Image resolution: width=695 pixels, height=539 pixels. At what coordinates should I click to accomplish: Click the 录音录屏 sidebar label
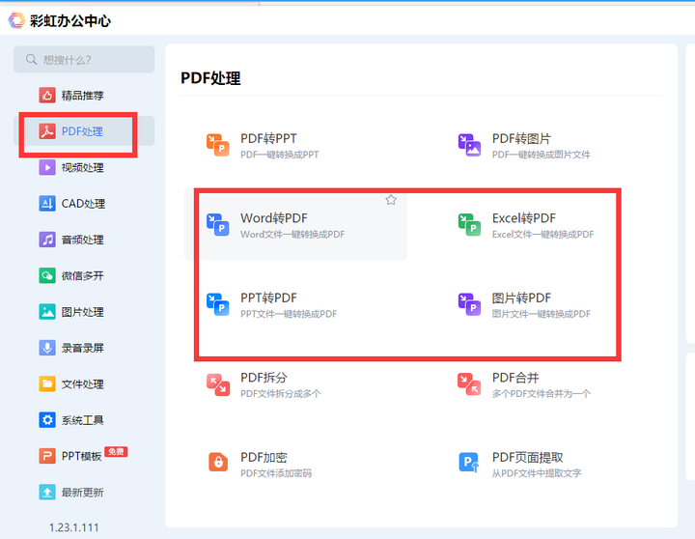[82, 348]
